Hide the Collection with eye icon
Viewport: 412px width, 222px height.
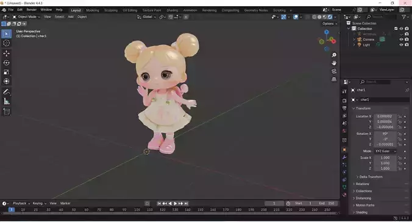401,29
